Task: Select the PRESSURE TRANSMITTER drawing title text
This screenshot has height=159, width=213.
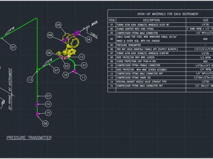Action: click(29, 137)
